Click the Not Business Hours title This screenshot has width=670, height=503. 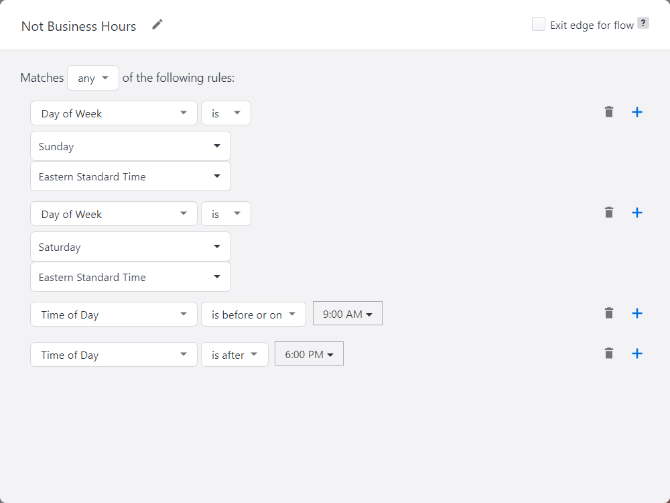(x=78, y=26)
